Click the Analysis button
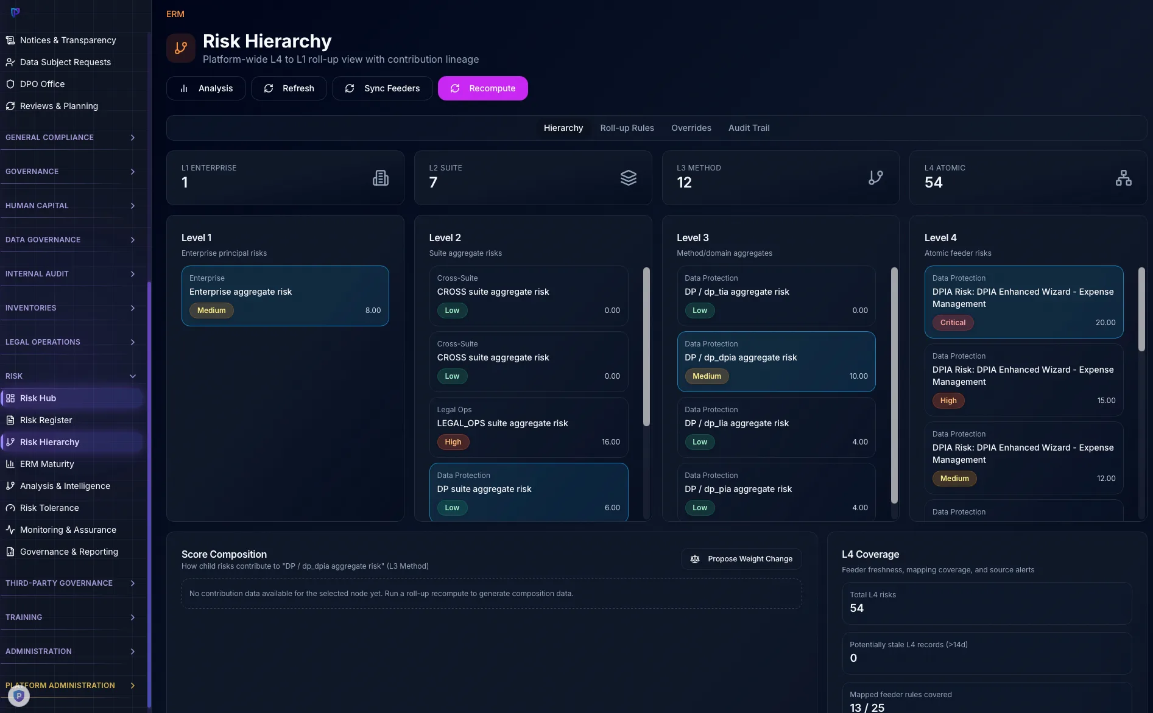The height and width of the screenshot is (713, 1153). tap(206, 88)
